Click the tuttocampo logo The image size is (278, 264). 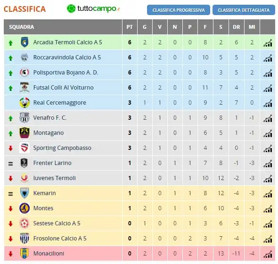point(93,8)
